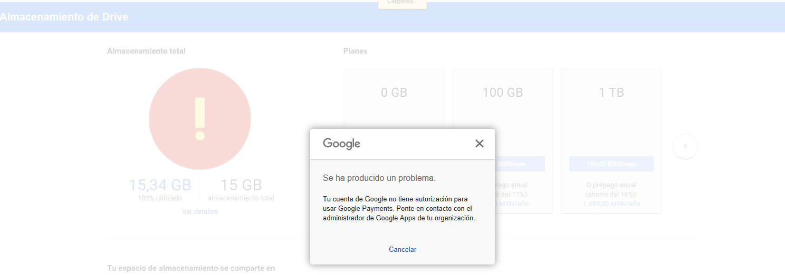Image resolution: width=785 pixels, height=275 pixels.
Task: Open the Ver detalles link
Action: (x=199, y=211)
